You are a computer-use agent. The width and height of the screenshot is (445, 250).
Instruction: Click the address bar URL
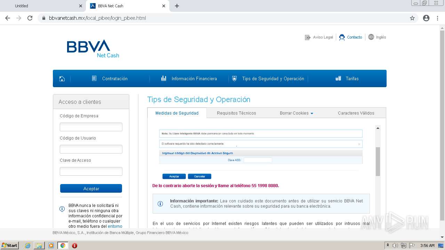97,18
